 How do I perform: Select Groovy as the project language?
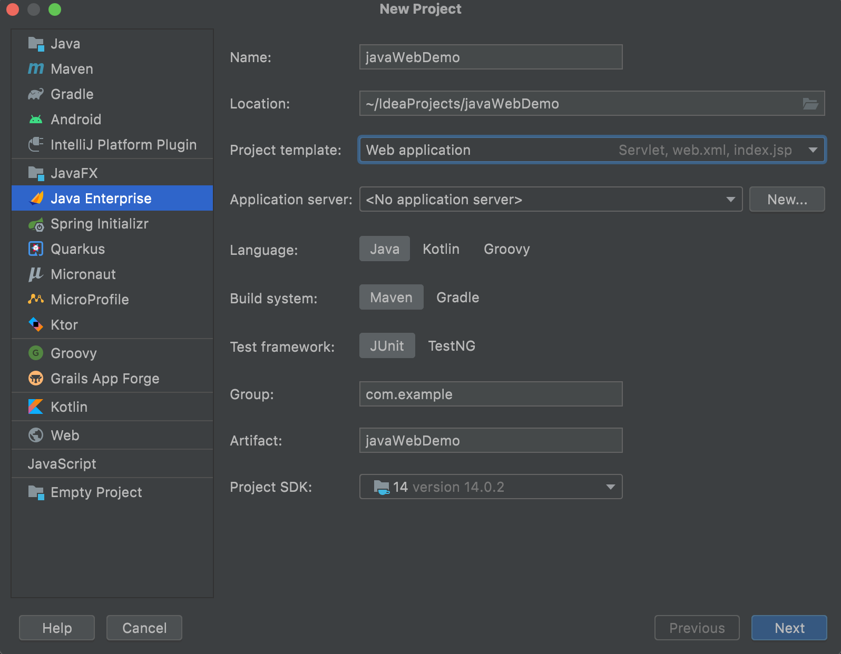(x=506, y=249)
